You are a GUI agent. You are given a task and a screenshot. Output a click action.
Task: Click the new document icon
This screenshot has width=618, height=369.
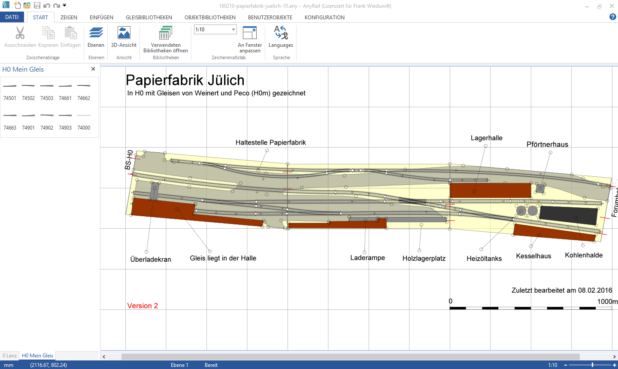[x=17, y=6]
